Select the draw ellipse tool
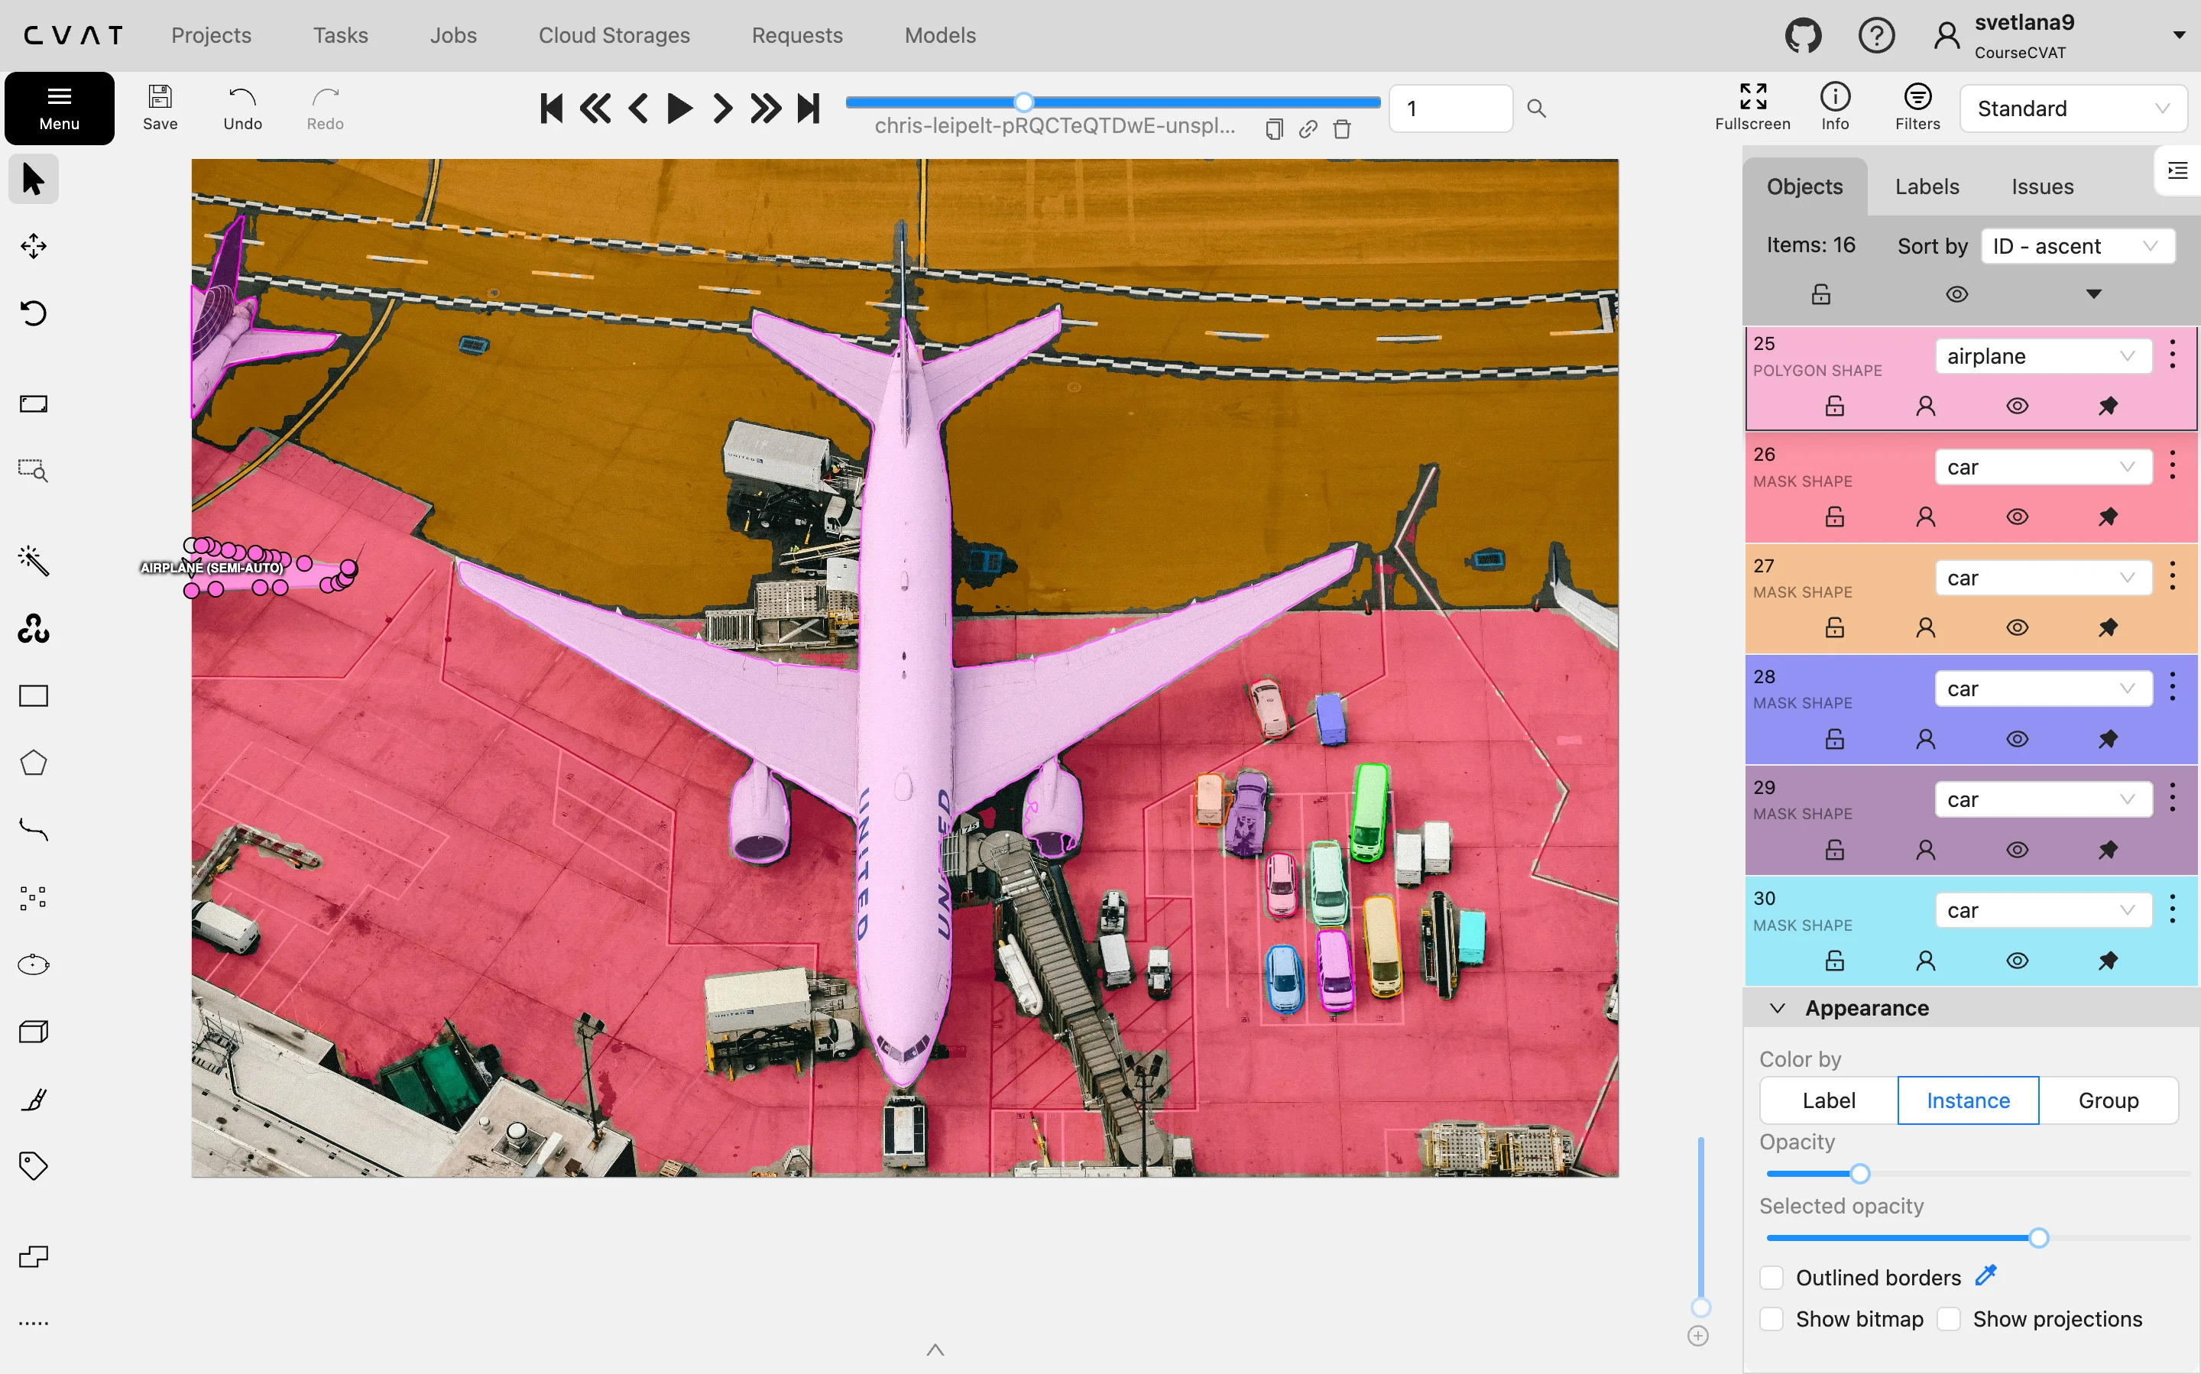This screenshot has width=2201, height=1374. pos(34,964)
